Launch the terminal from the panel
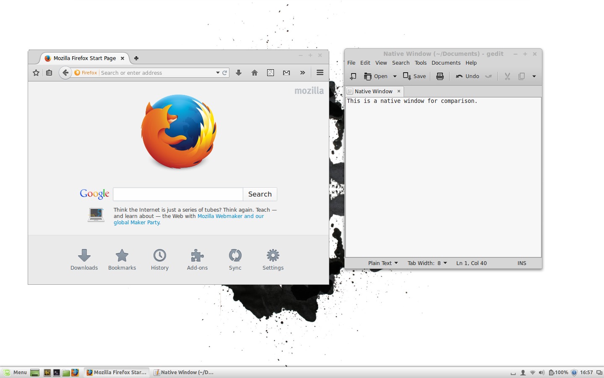 57,373
